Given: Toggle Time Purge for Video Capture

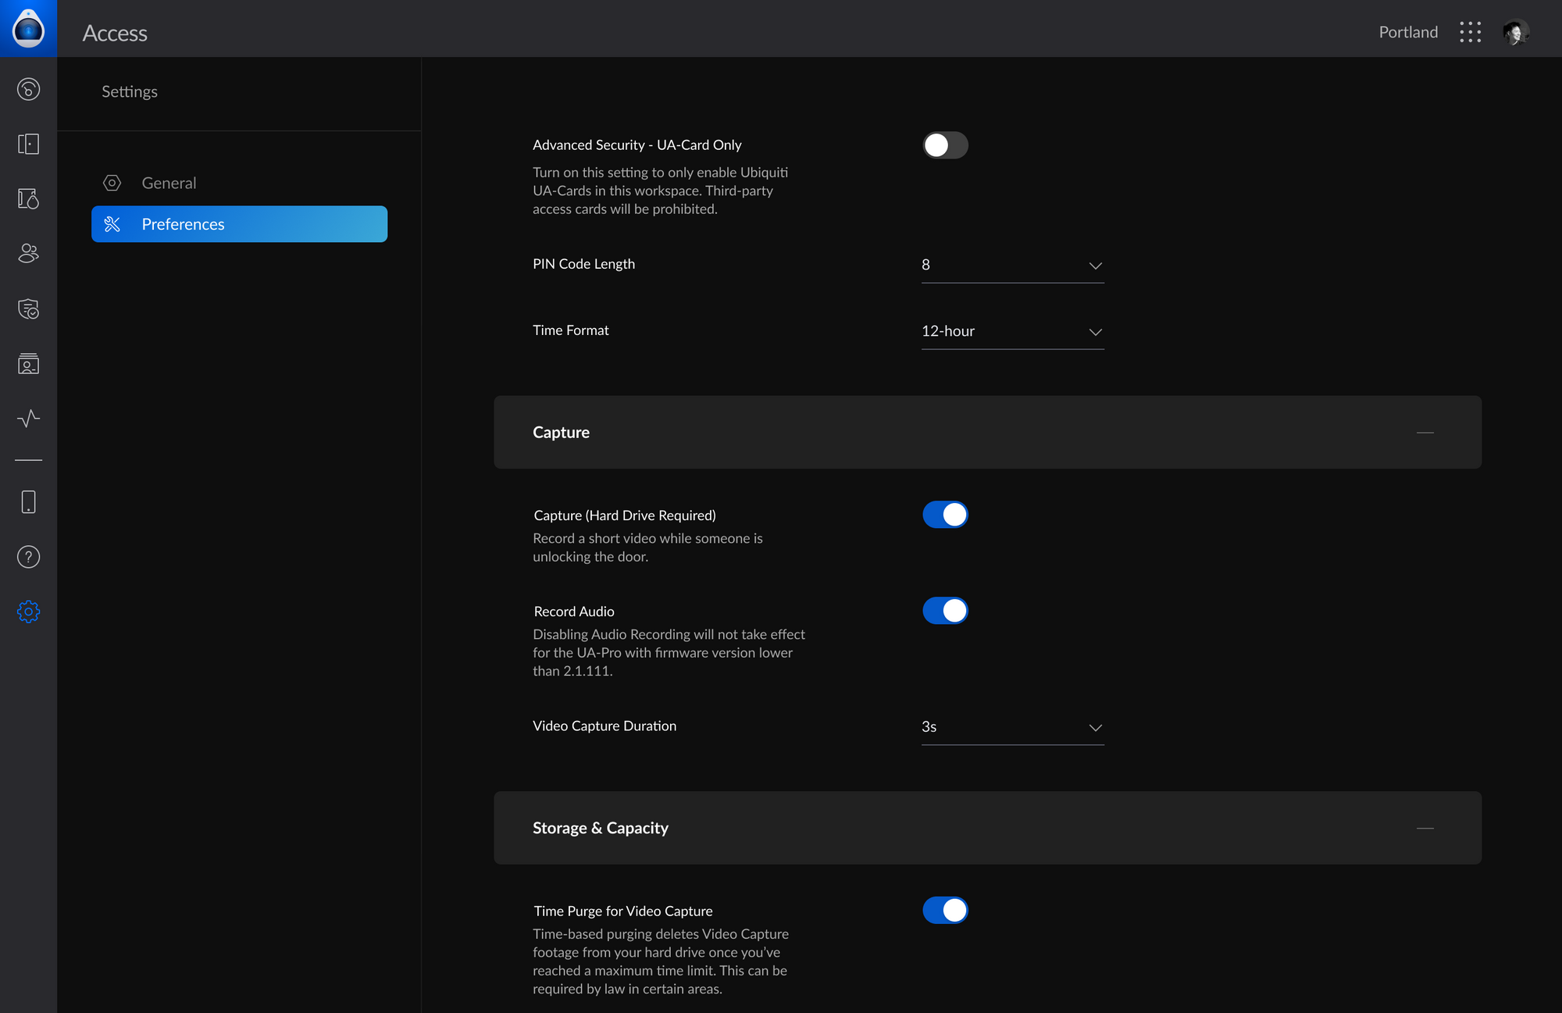Looking at the screenshot, I should pyautogui.click(x=945, y=910).
